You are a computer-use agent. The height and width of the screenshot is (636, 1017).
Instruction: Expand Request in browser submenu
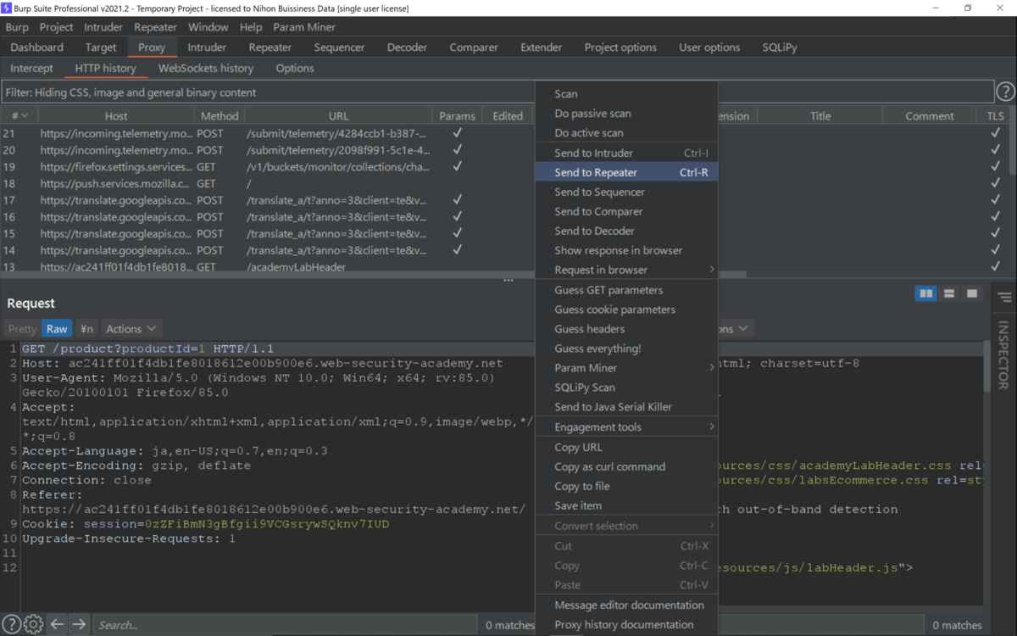[626, 270]
